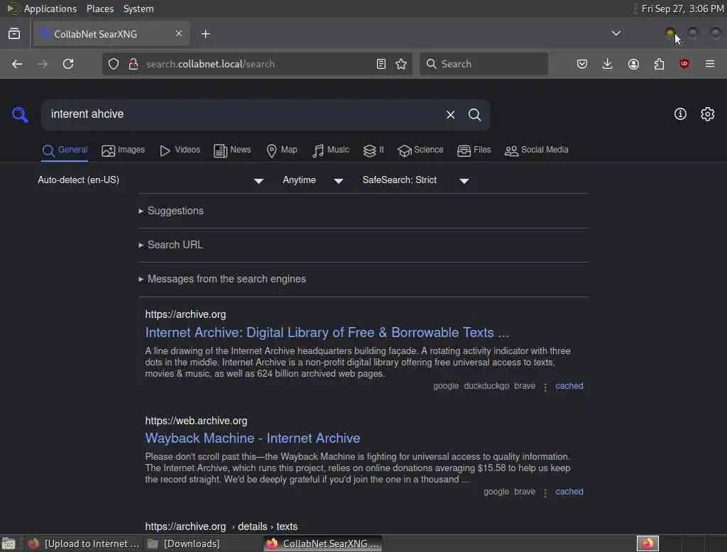Screen dimensions: 727x552
Task: Click the forward navigation arrow
Action: click(43, 64)
